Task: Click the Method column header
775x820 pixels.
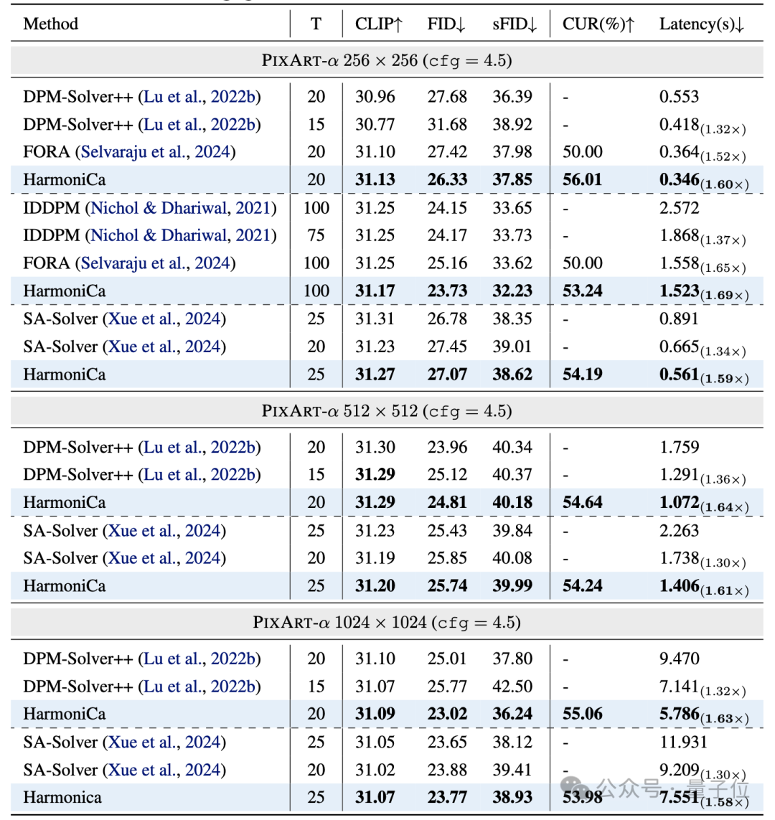Action: point(50,24)
